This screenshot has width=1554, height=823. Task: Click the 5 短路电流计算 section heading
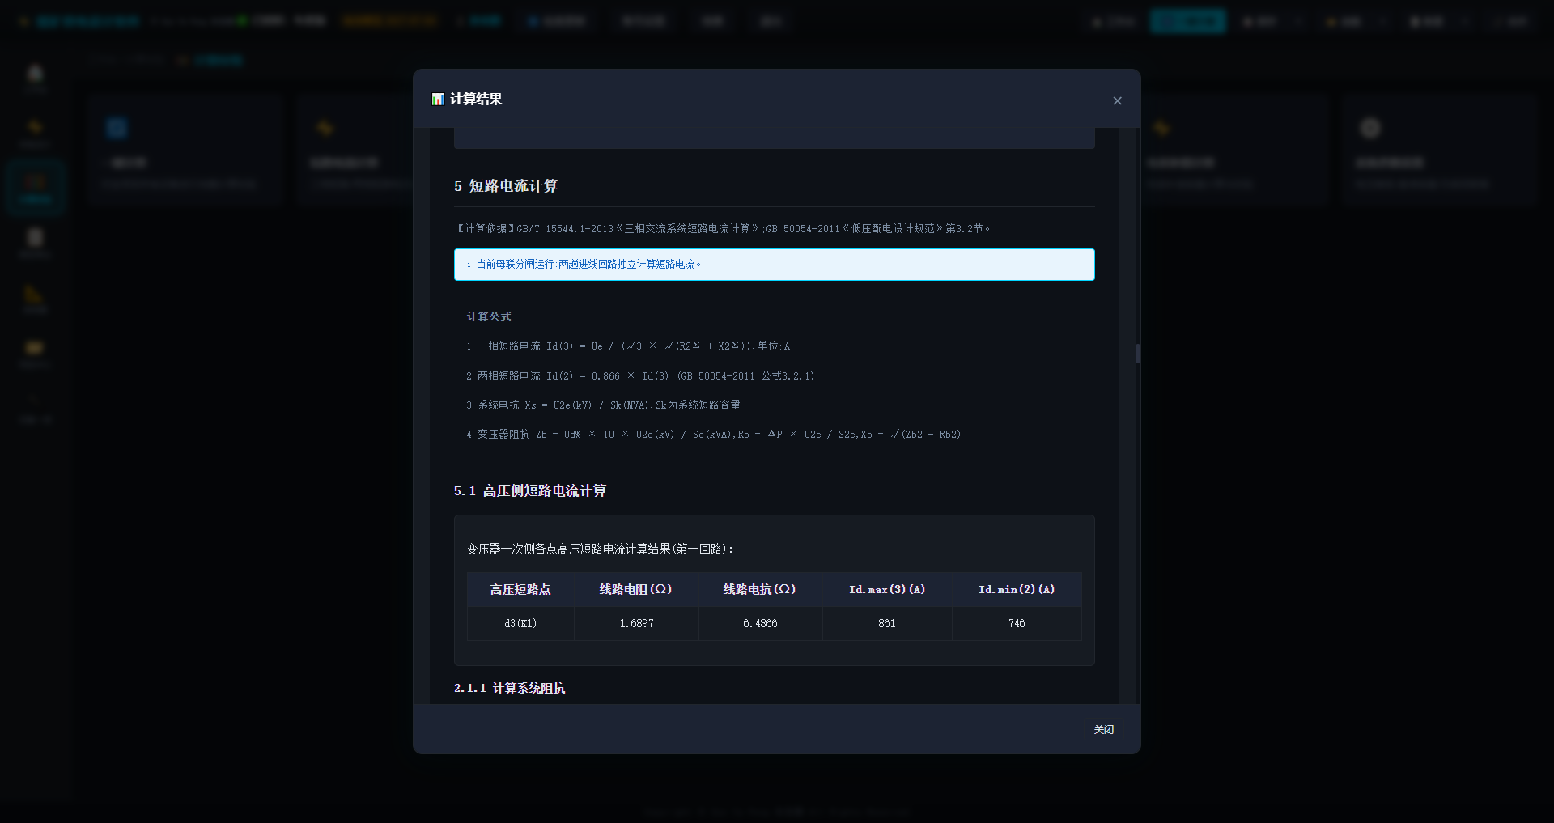click(506, 186)
